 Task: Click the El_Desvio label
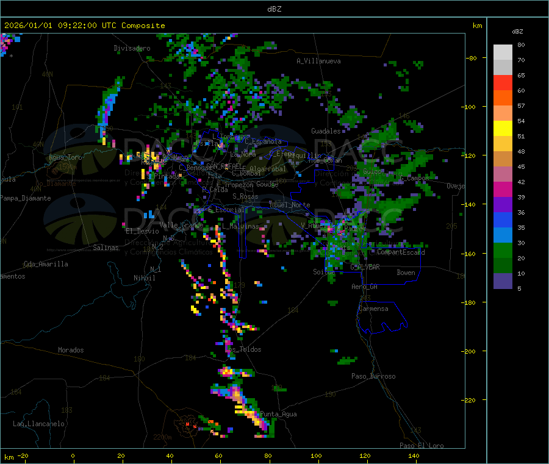tap(143, 231)
